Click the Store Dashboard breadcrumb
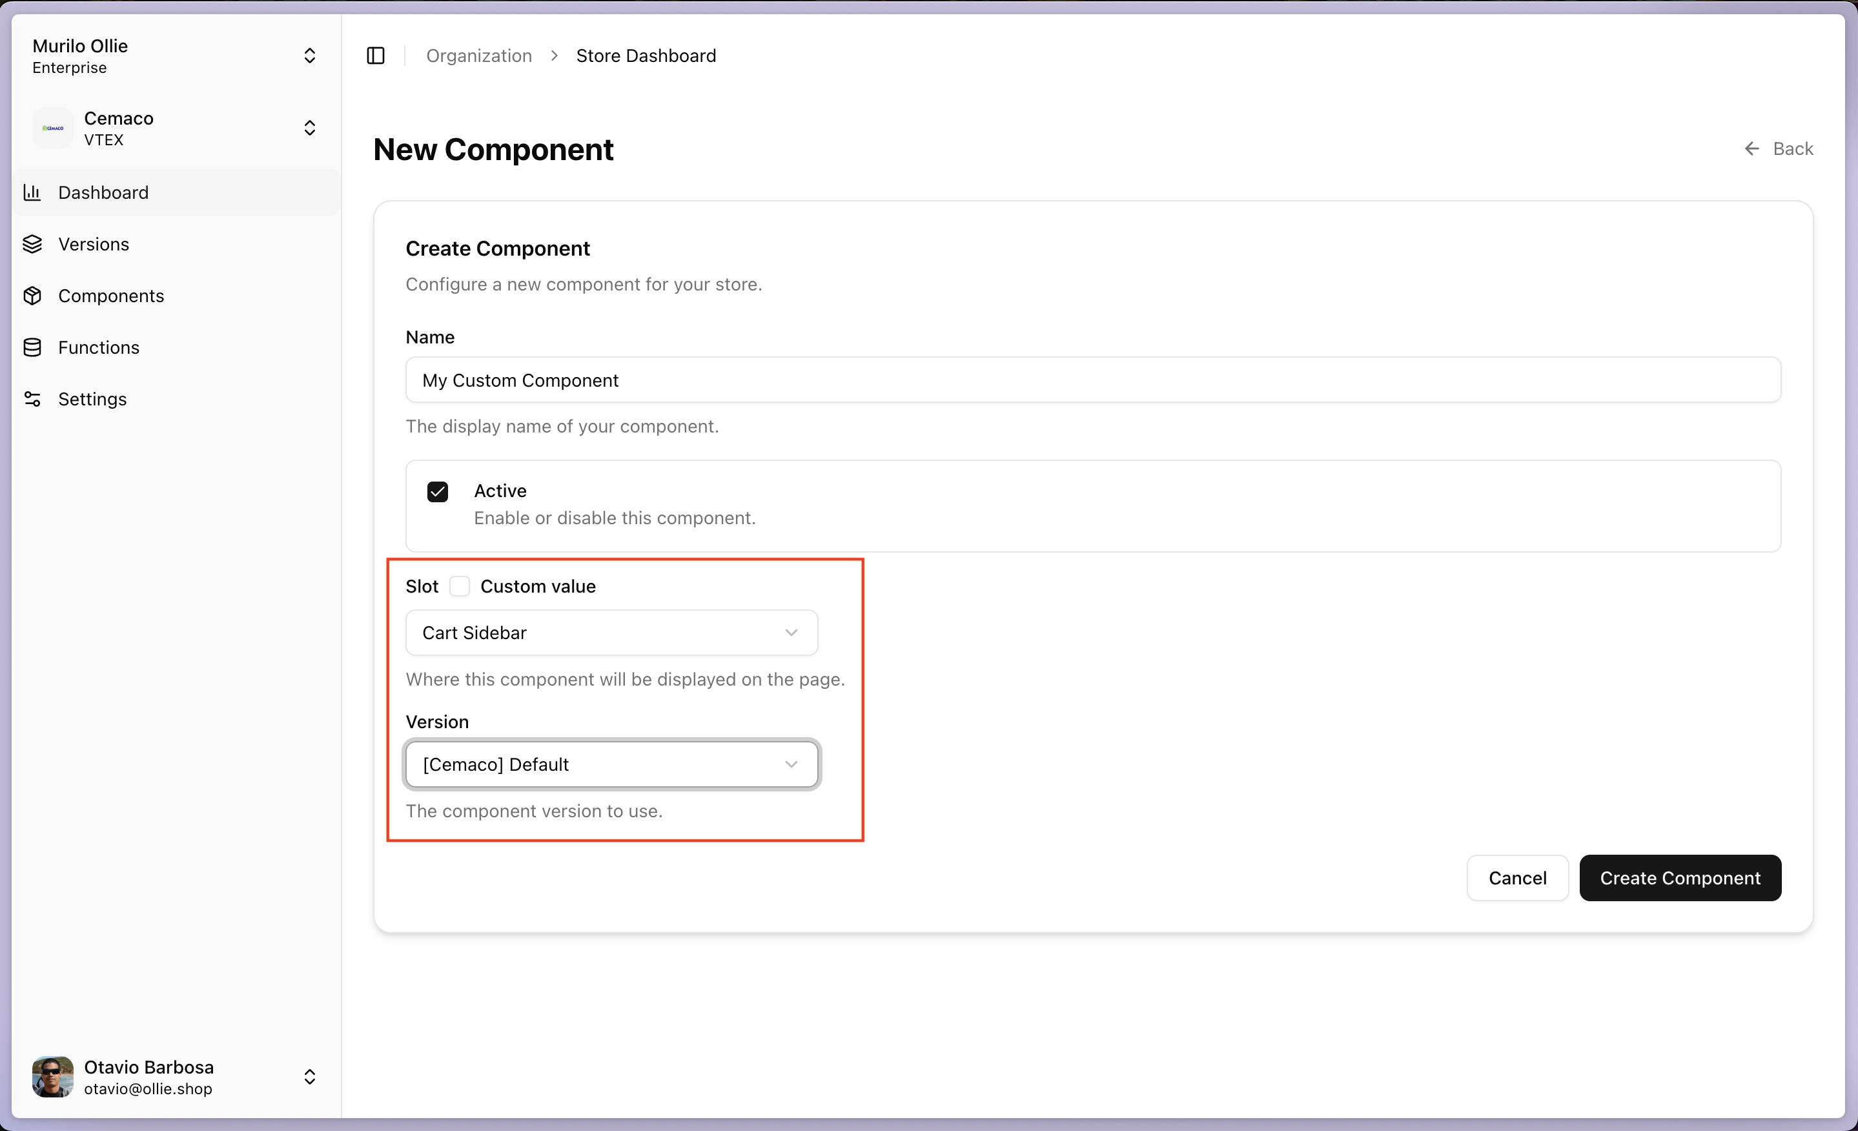This screenshot has height=1131, width=1858. [x=646, y=56]
